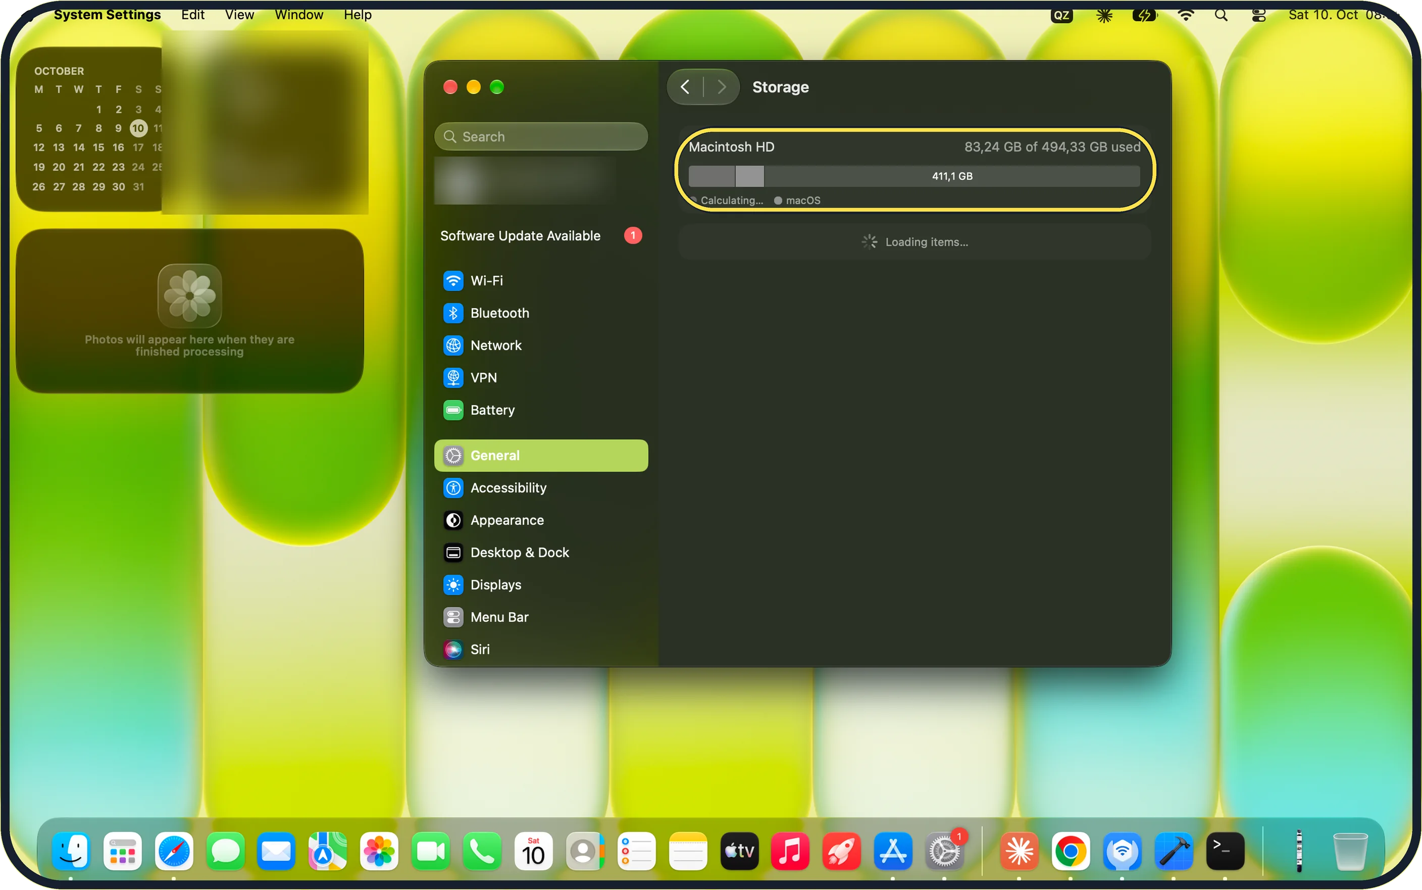Open Wi-Fi settings in sidebar
This screenshot has width=1422, height=890.
[541, 281]
